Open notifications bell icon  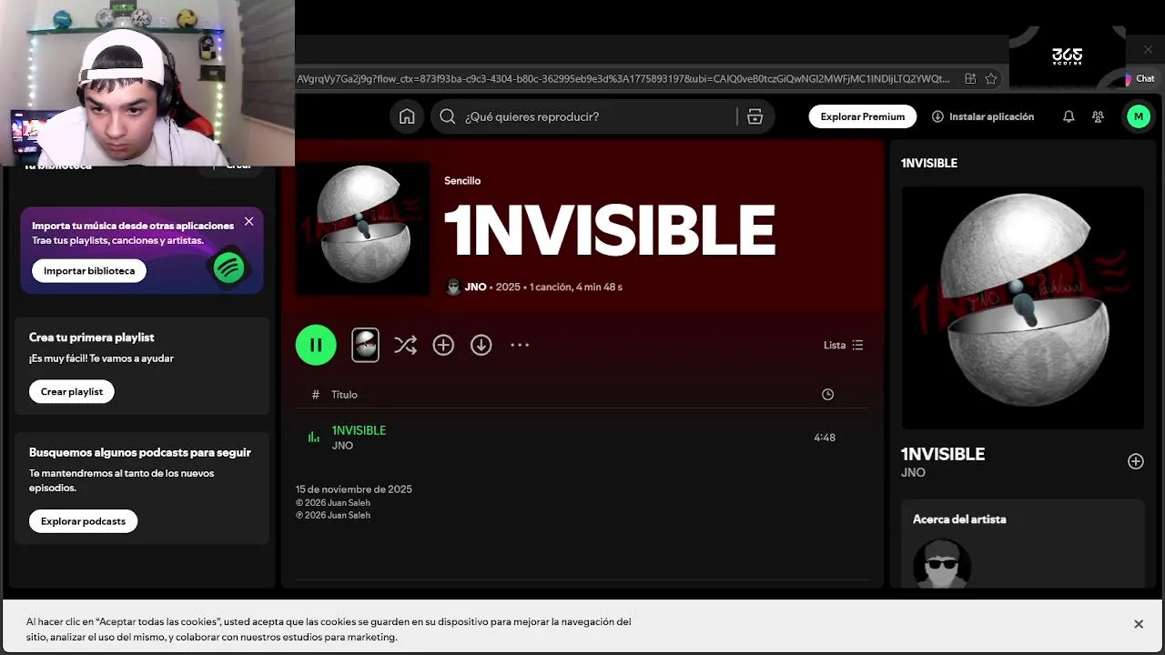[x=1069, y=116]
